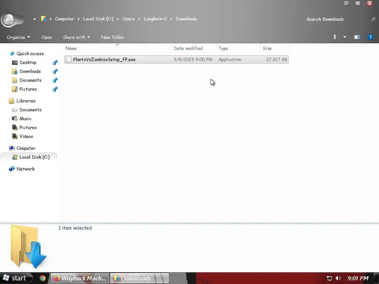Image resolution: width=379 pixels, height=284 pixels.
Task: Expand the arrow after Computer breadcrumb
Action: (x=78, y=19)
